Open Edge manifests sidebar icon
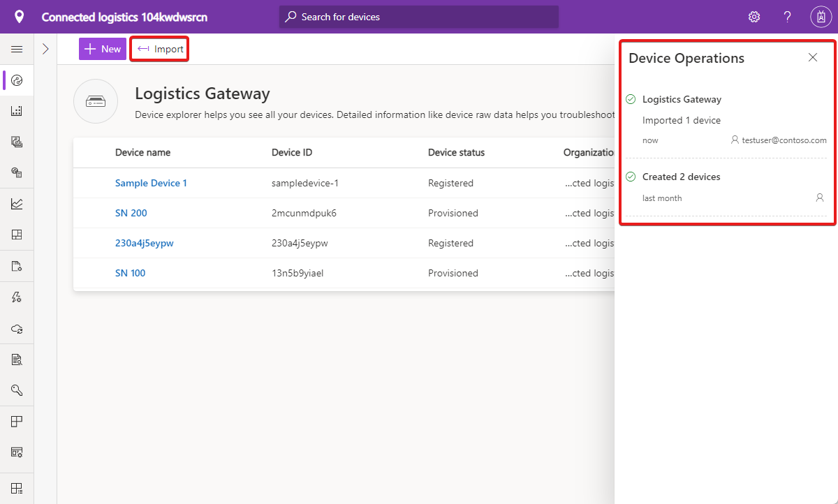The width and height of the screenshot is (838, 504). pos(17,172)
